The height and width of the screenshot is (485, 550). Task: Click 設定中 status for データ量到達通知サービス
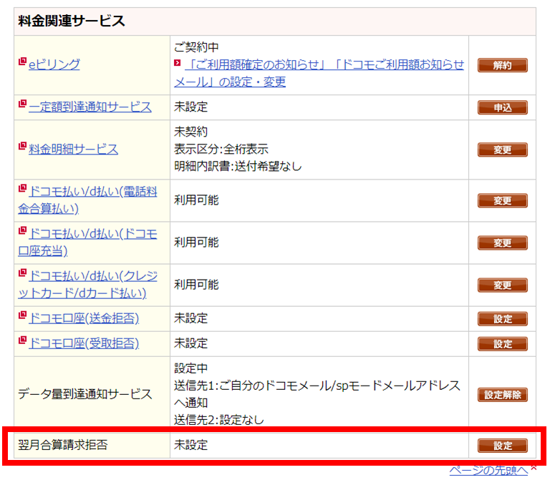tap(190, 368)
